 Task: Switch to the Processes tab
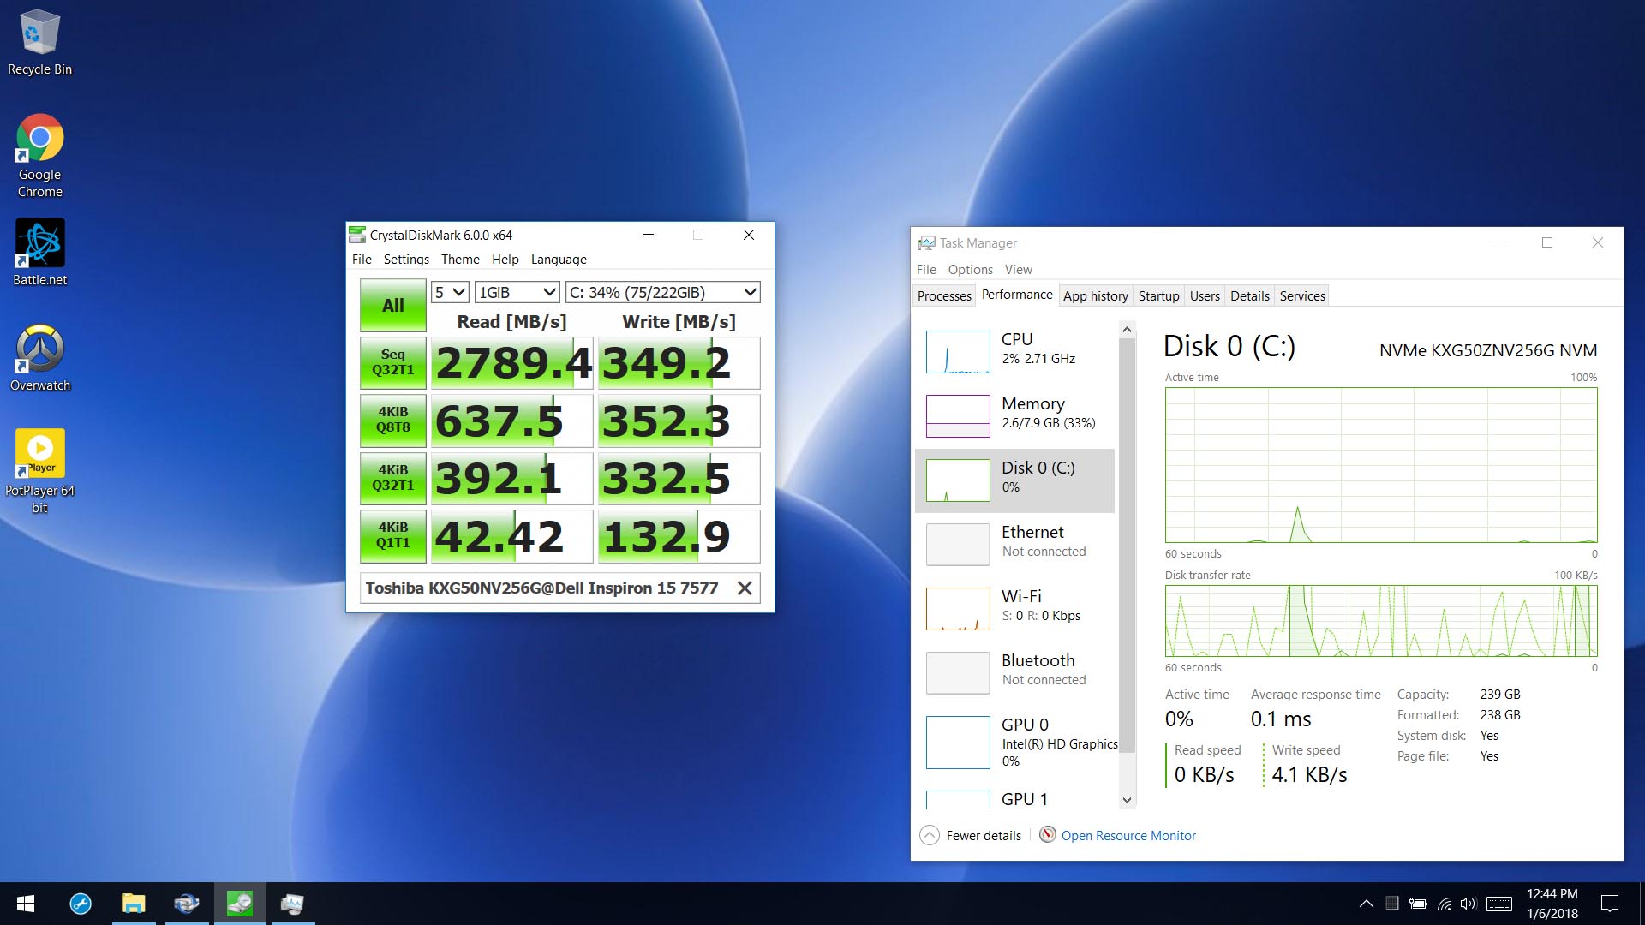[944, 296]
